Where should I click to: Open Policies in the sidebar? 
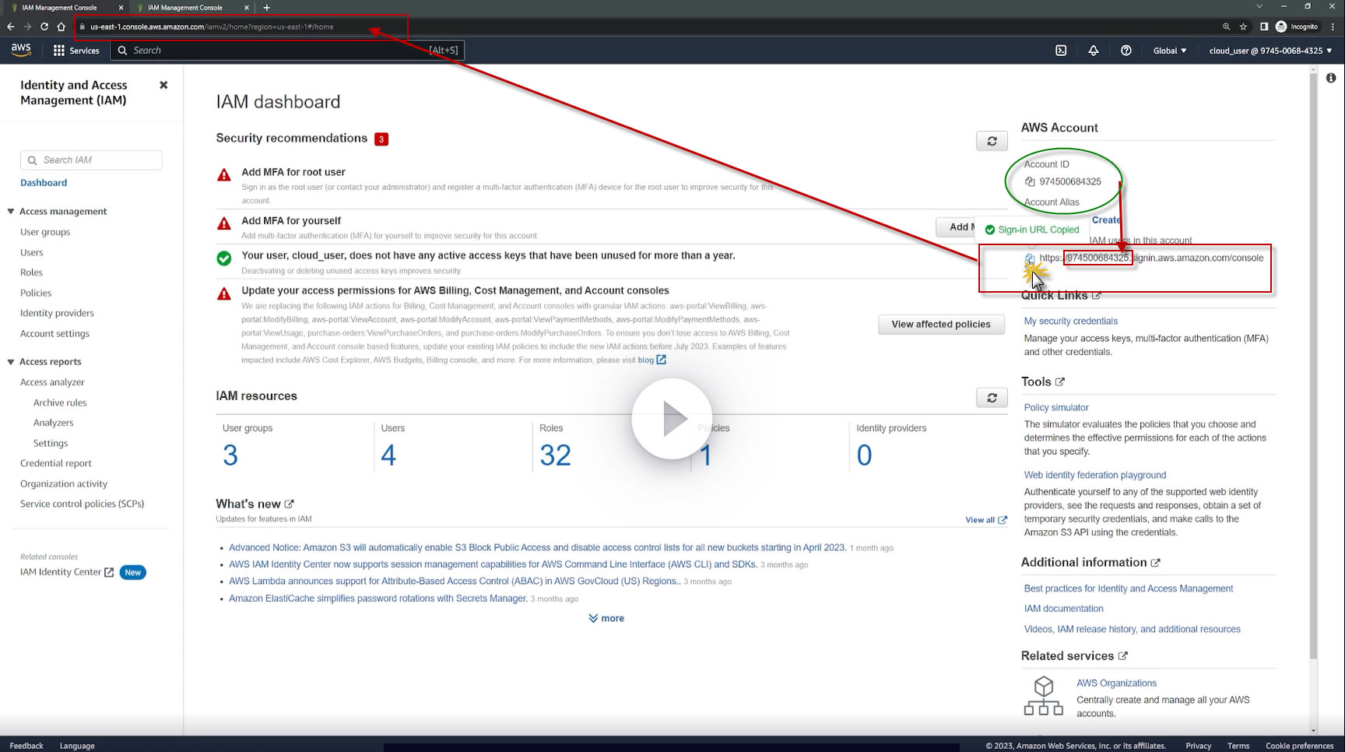tap(36, 293)
